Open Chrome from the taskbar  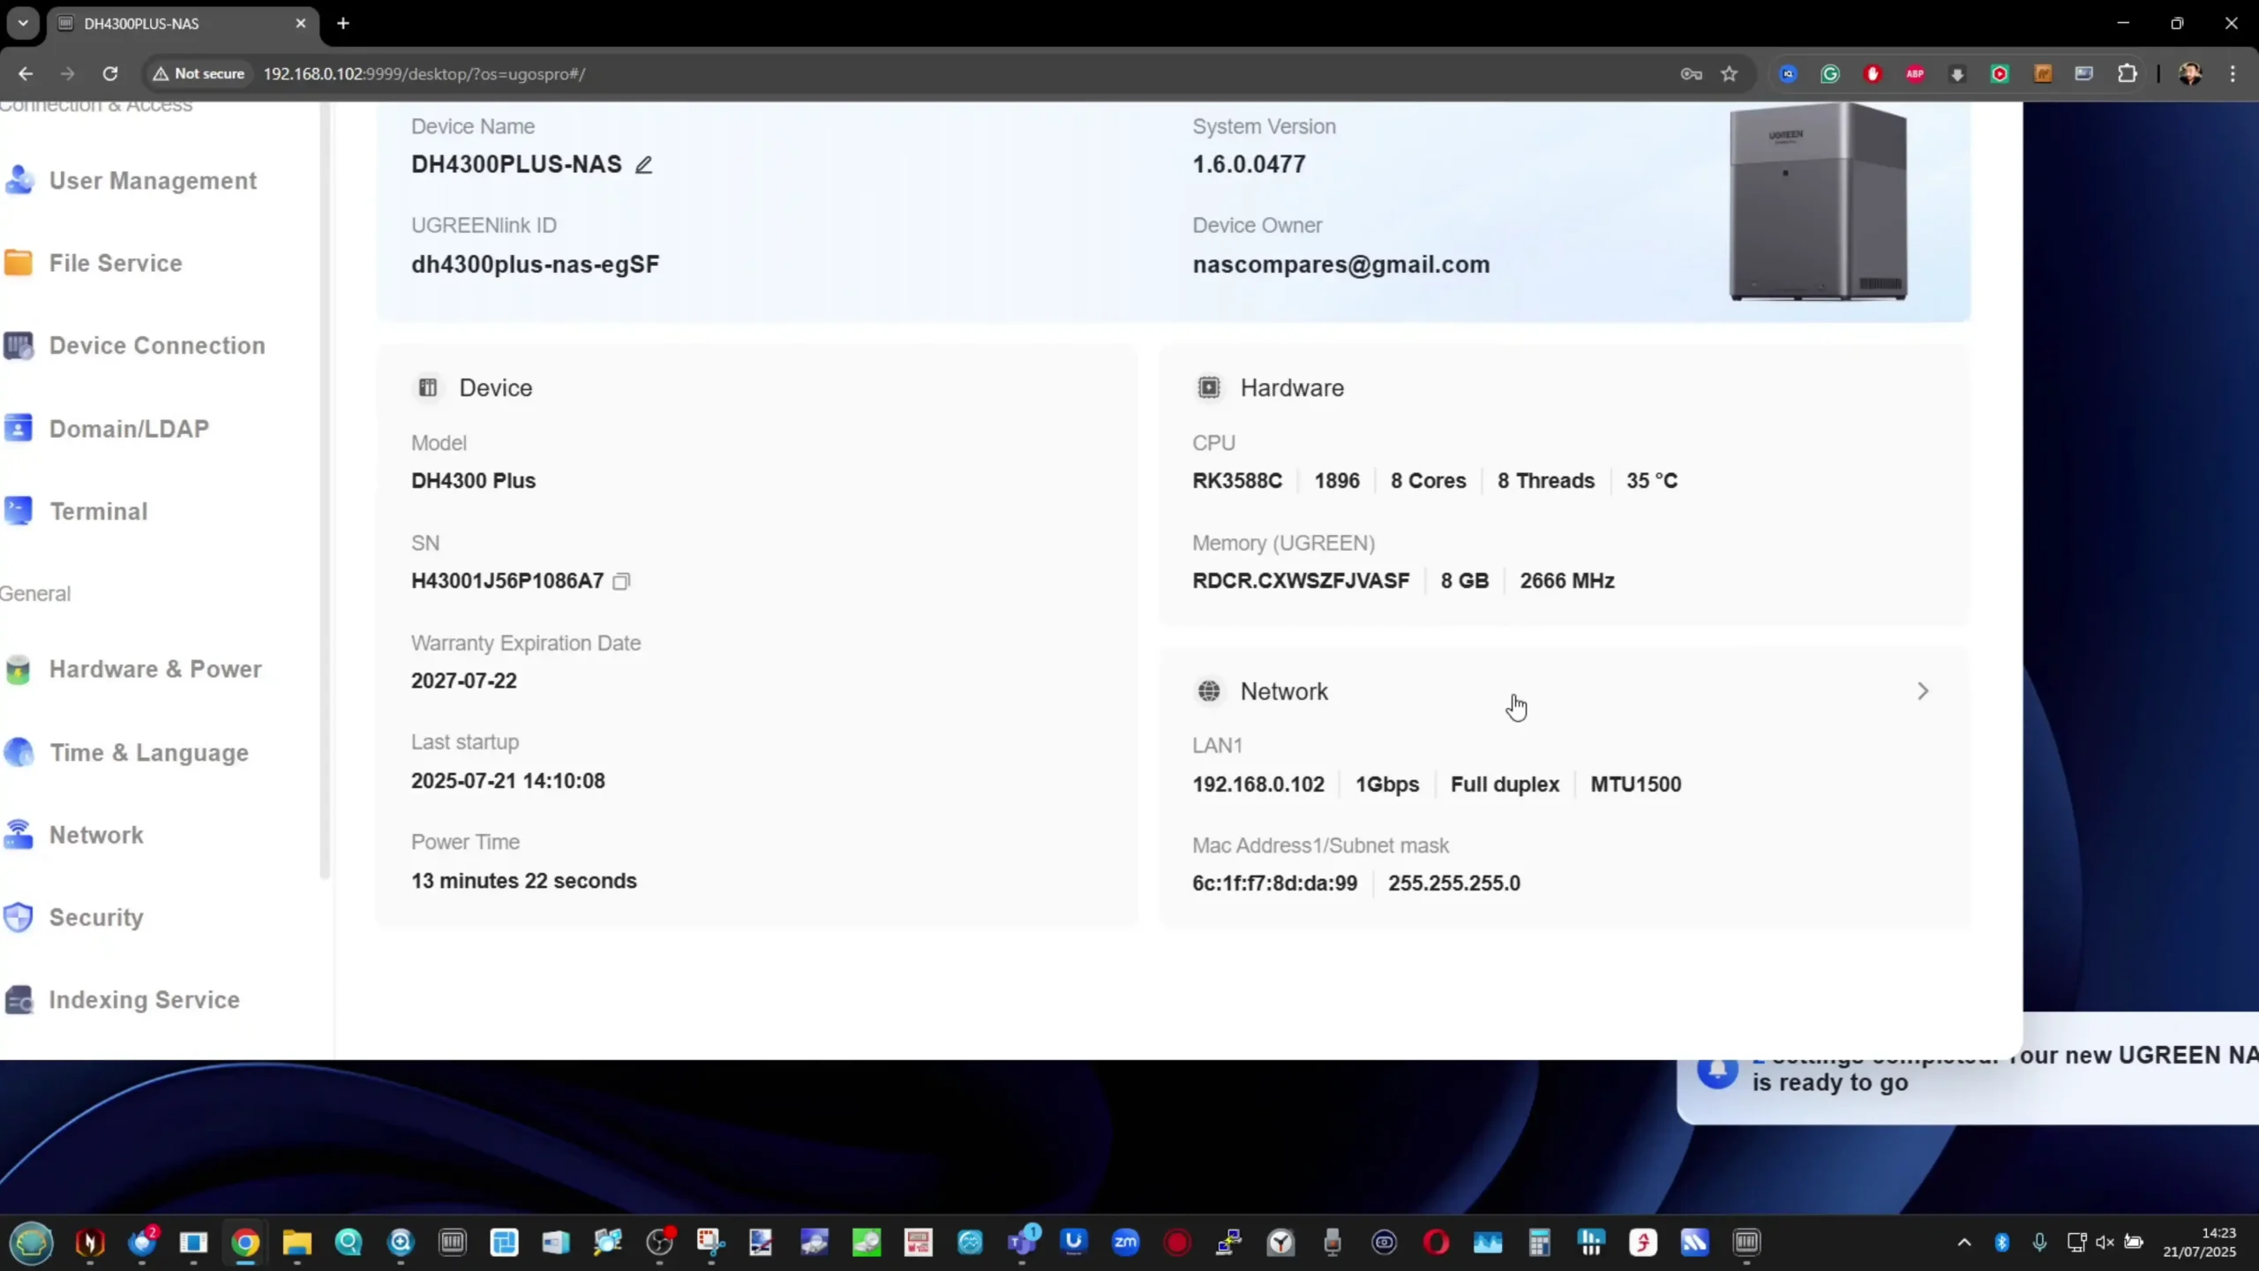[x=245, y=1243]
